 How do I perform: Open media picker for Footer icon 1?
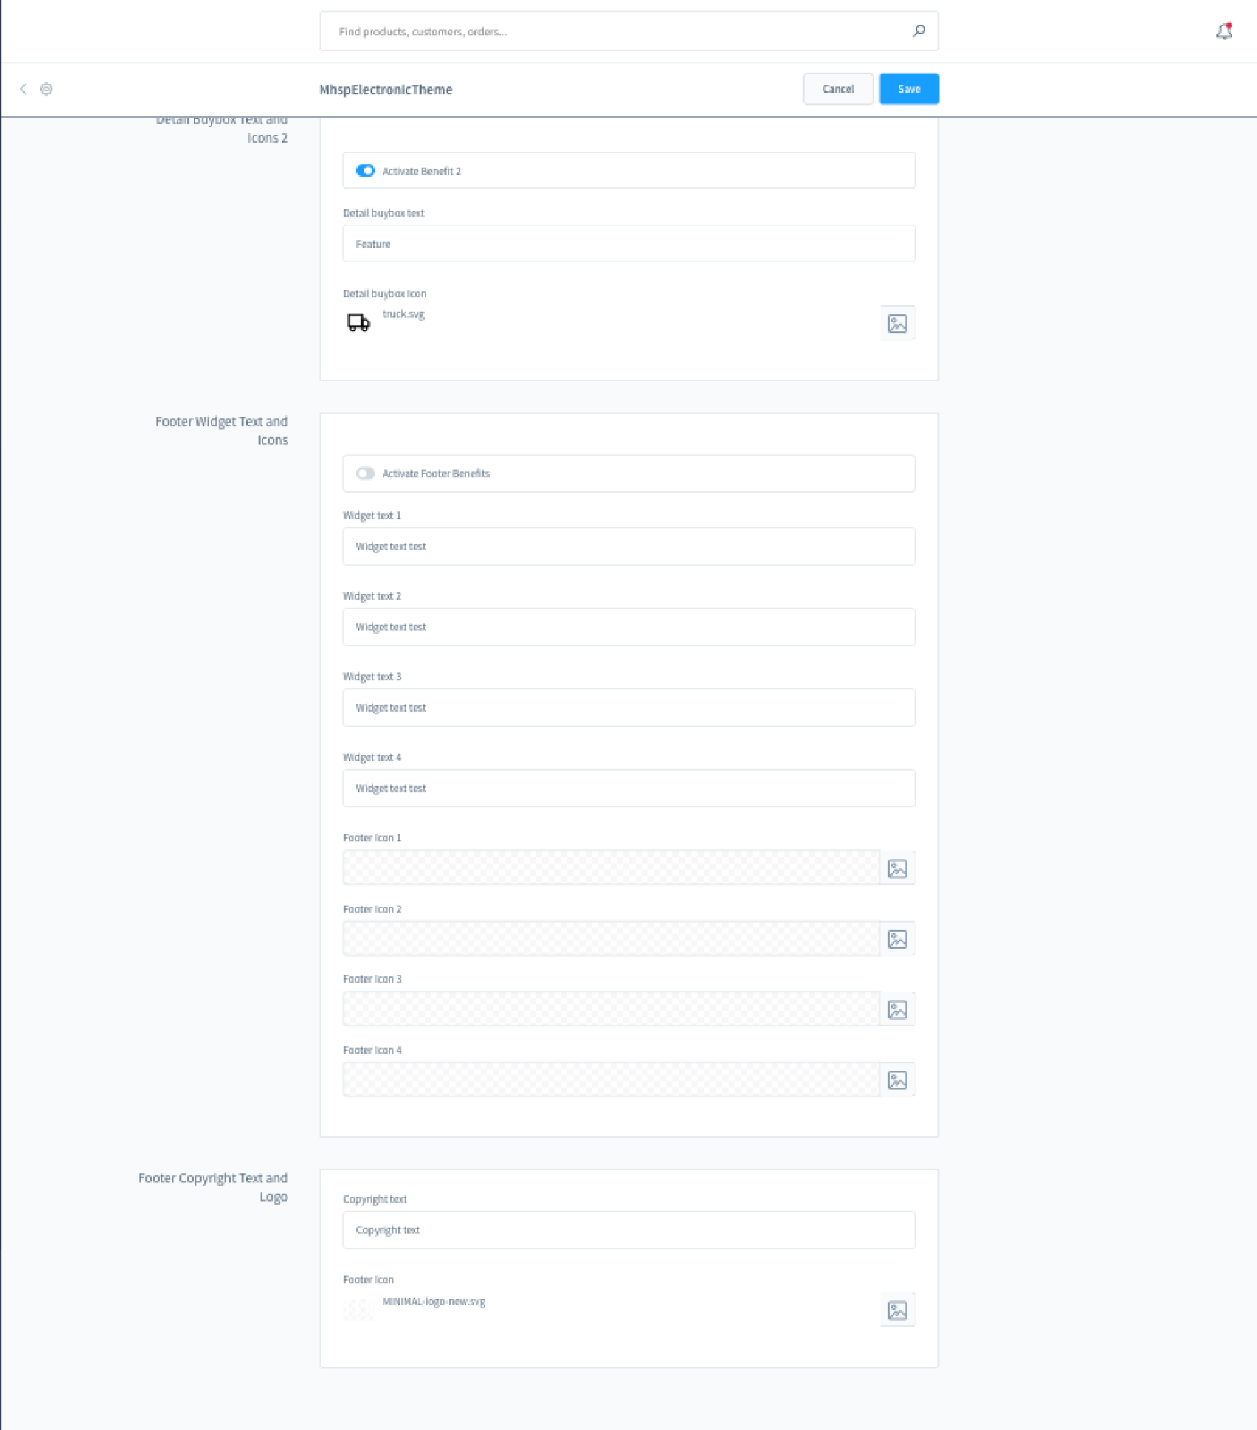(x=897, y=868)
